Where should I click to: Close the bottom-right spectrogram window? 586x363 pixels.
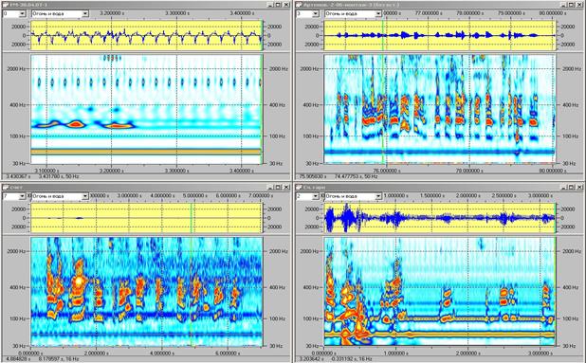580,187
